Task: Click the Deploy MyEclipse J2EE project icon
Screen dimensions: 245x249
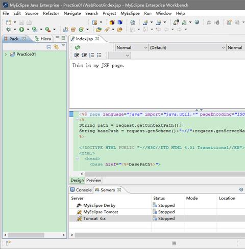Action: [x=176, y=22]
